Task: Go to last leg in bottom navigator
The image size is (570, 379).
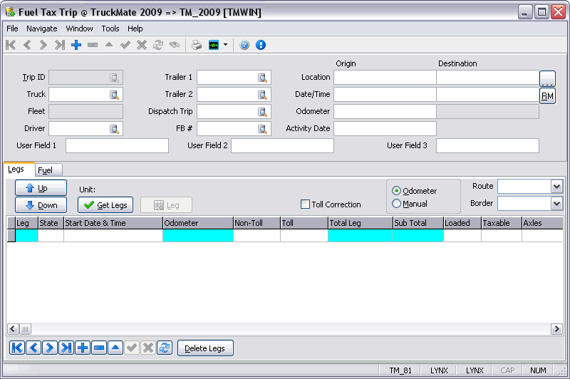Action: point(66,348)
